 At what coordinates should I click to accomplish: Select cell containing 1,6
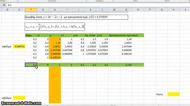[x=102, y=39]
